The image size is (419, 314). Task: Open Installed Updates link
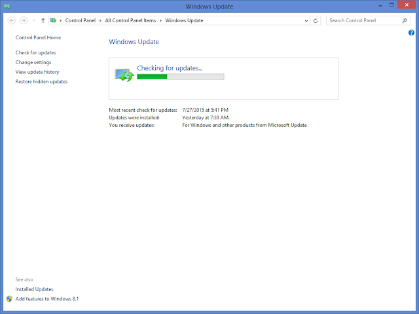34,289
